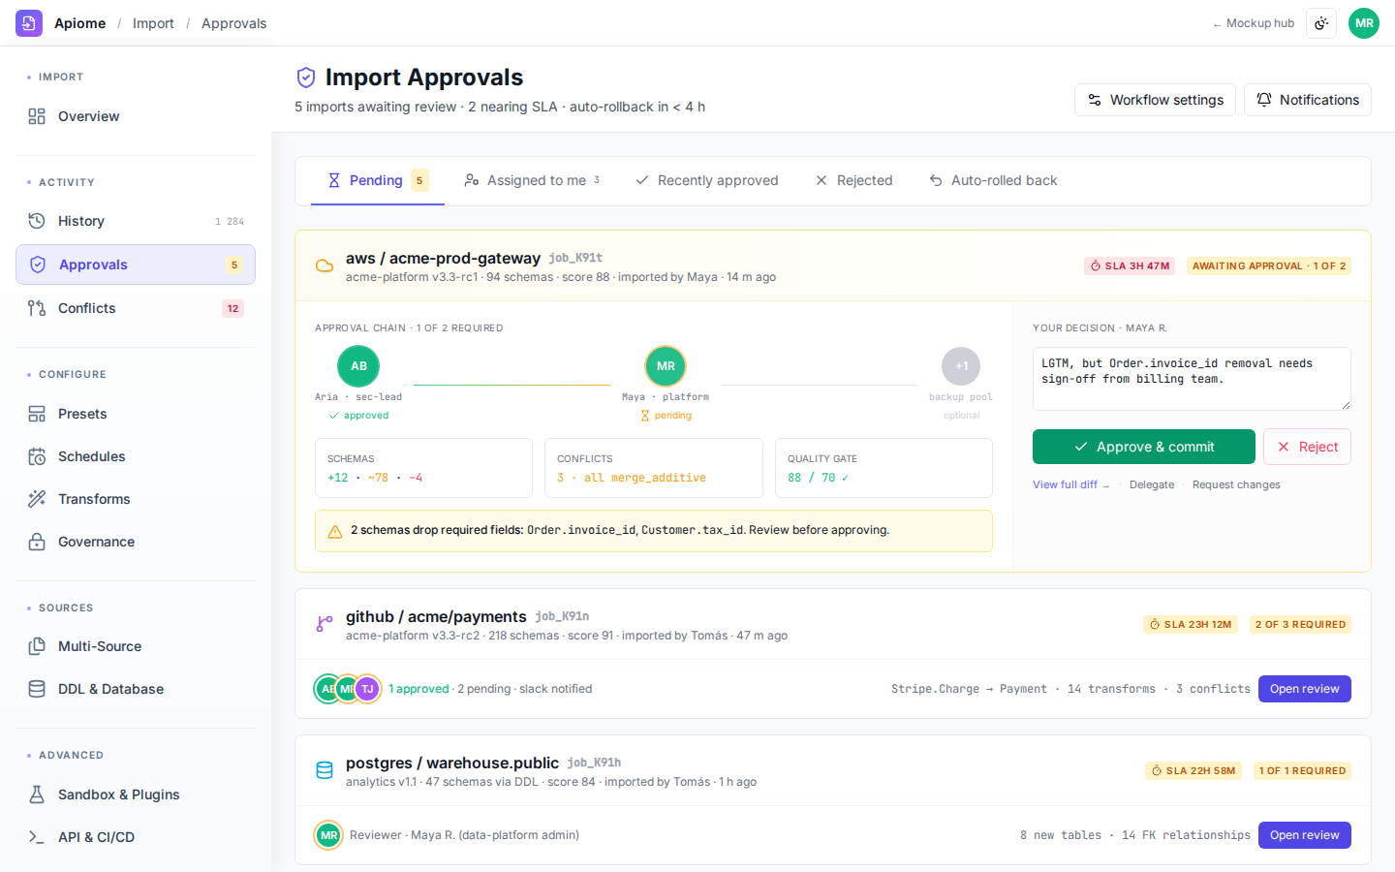Click the cloud icon beside aws / acme-prod-gateway
Image resolution: width=1395 pixels, height=872 pixels.
click(x=325, y=266)
